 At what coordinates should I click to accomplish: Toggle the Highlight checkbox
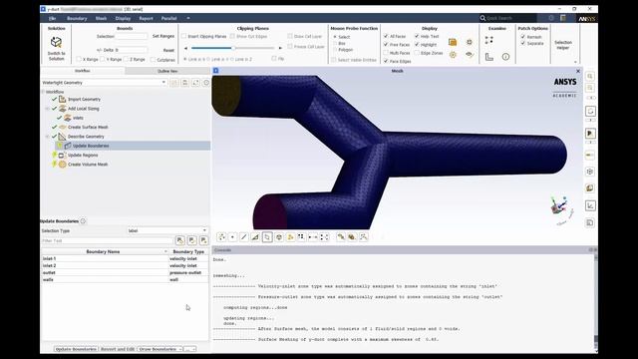tap(417, 44)
